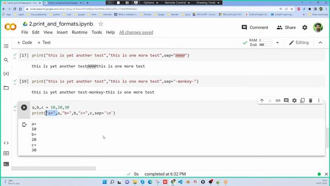Move the selected cell down
Image resolution: width=330 pixels, height=186 pixels.
(x=270, y=101)
